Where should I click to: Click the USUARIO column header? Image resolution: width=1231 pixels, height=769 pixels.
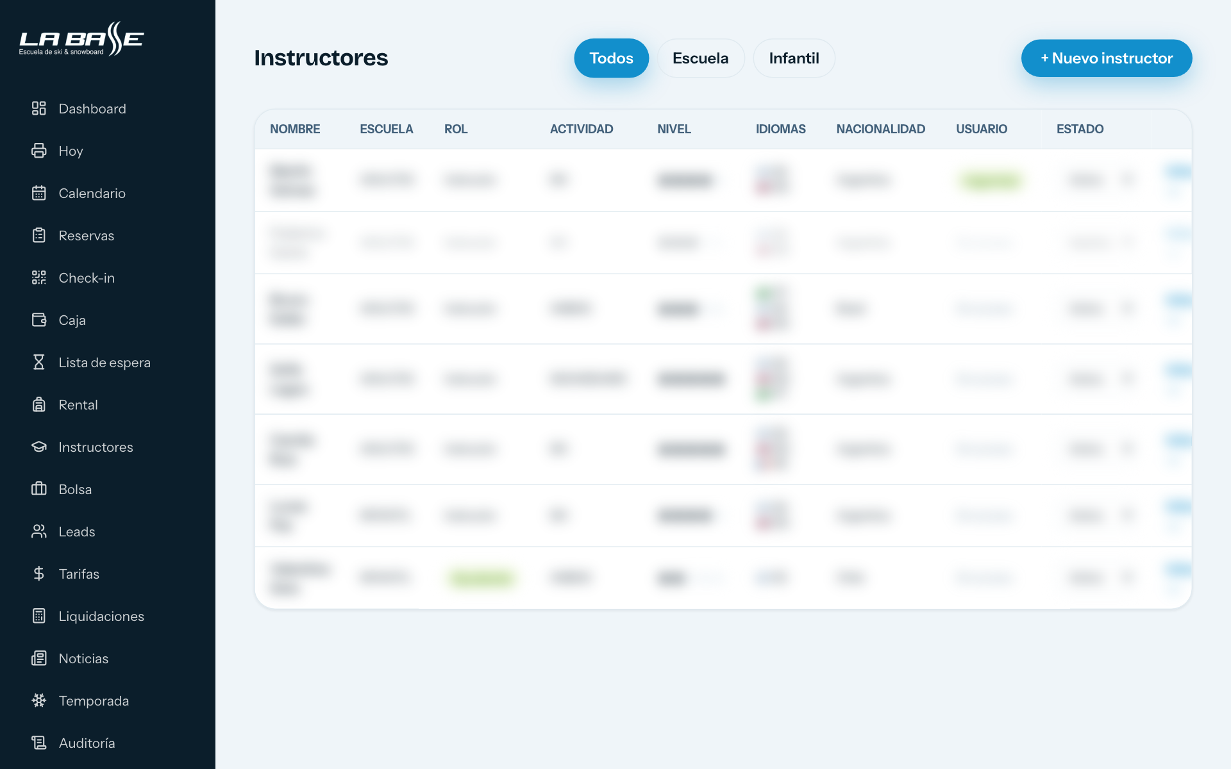coord(982,129)
